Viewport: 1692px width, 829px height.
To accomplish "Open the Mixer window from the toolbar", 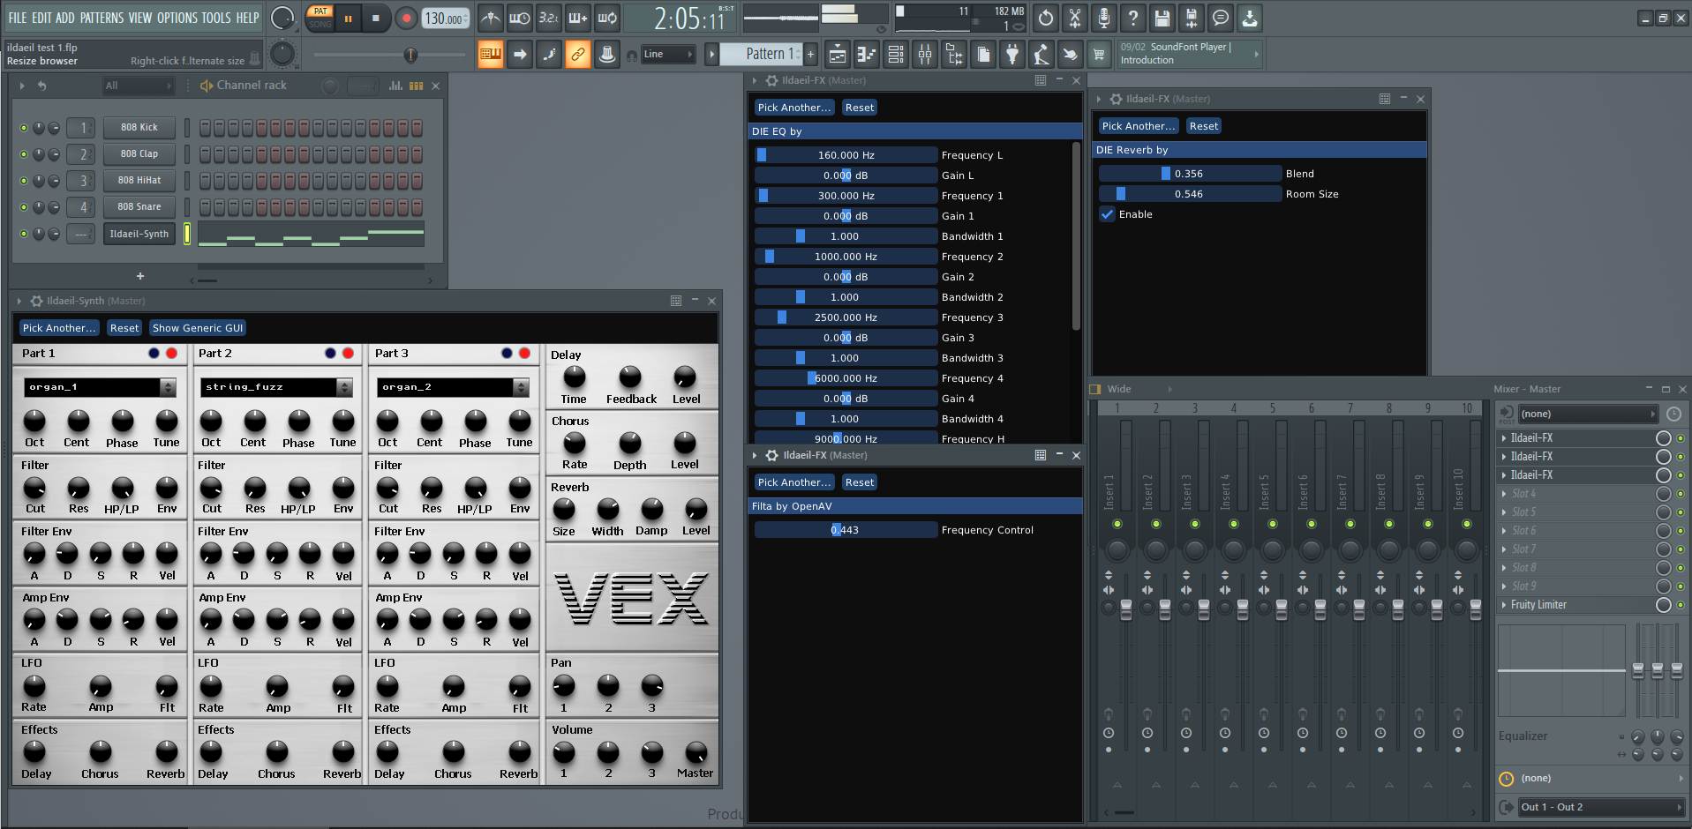I will pyautogui.click(x=924, y=55).
